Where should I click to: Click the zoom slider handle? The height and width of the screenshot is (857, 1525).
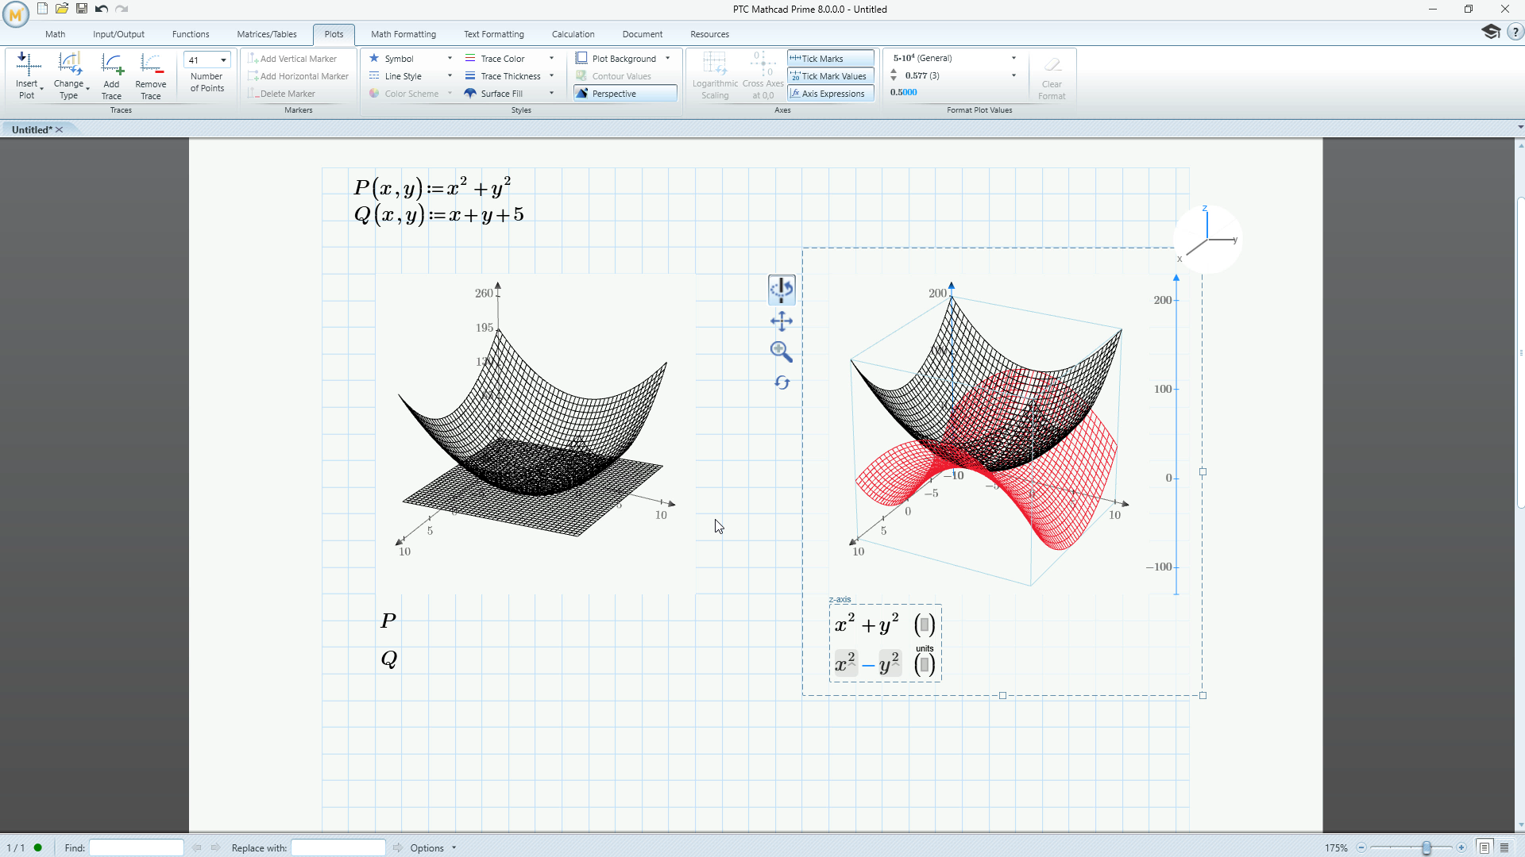pos(1427,847)
